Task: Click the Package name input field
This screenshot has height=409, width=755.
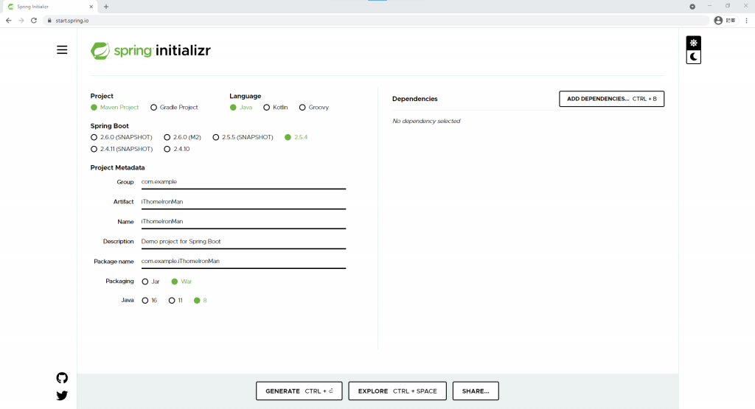Action: (243, 262)
